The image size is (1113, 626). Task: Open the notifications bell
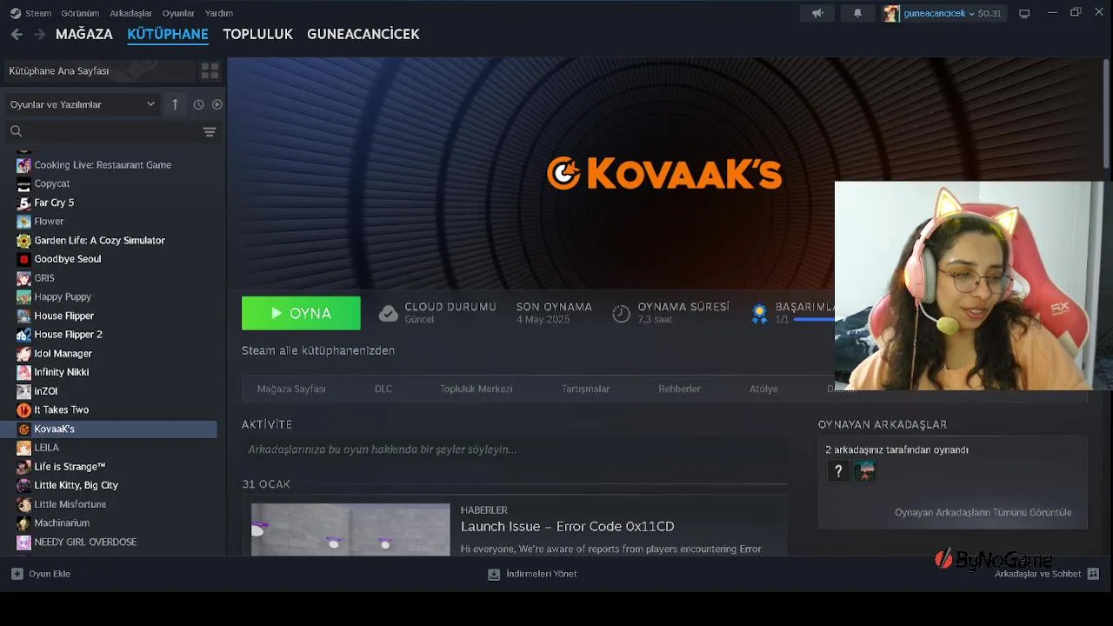(x=857, y=13)
